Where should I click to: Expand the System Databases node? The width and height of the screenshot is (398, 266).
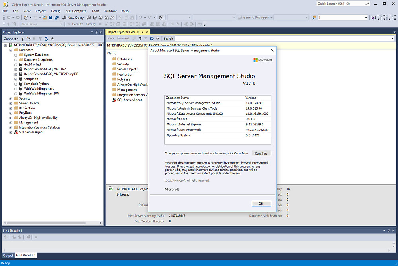pos(16,55)
